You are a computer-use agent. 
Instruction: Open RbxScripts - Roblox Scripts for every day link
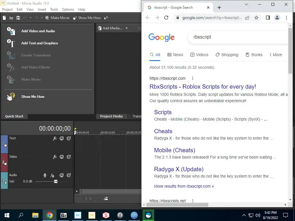203,87
